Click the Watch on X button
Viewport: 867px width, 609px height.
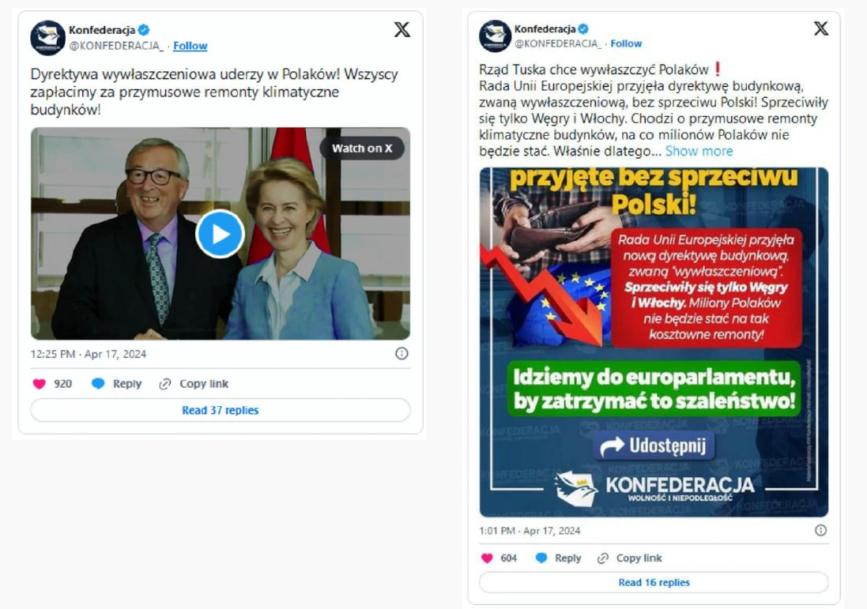tap(362, 148)
